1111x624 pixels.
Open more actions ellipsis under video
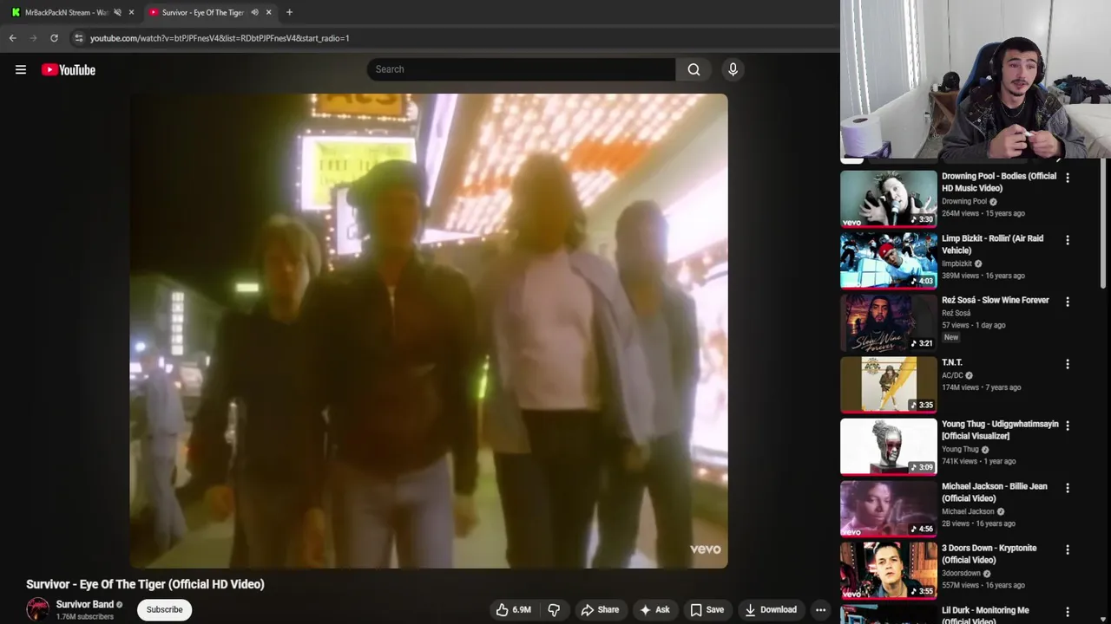[820, 610]
